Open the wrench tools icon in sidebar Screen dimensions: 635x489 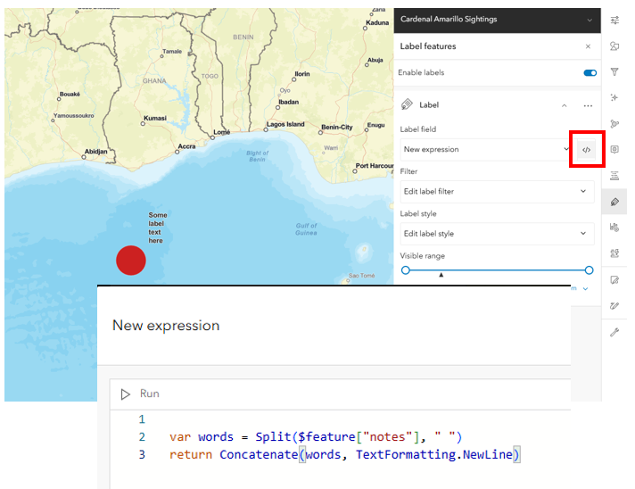(x=614, y=332)
